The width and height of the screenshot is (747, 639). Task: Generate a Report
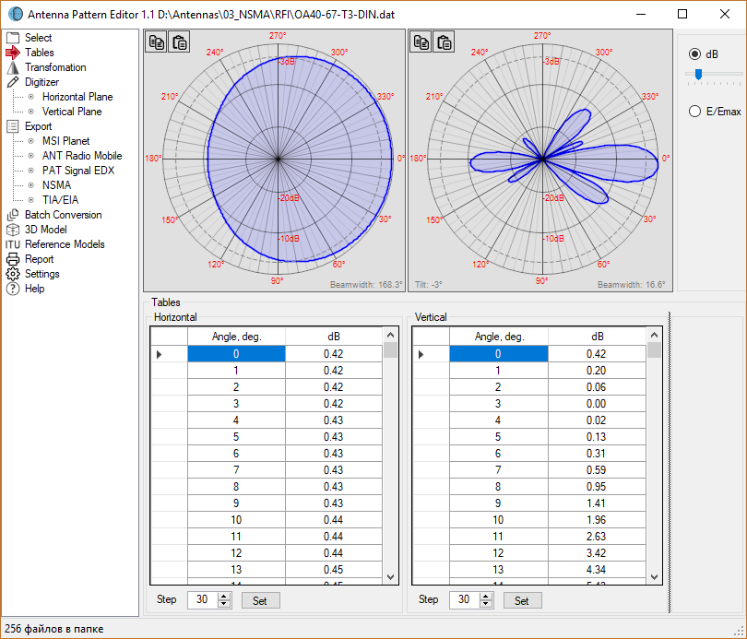point(35,258)
